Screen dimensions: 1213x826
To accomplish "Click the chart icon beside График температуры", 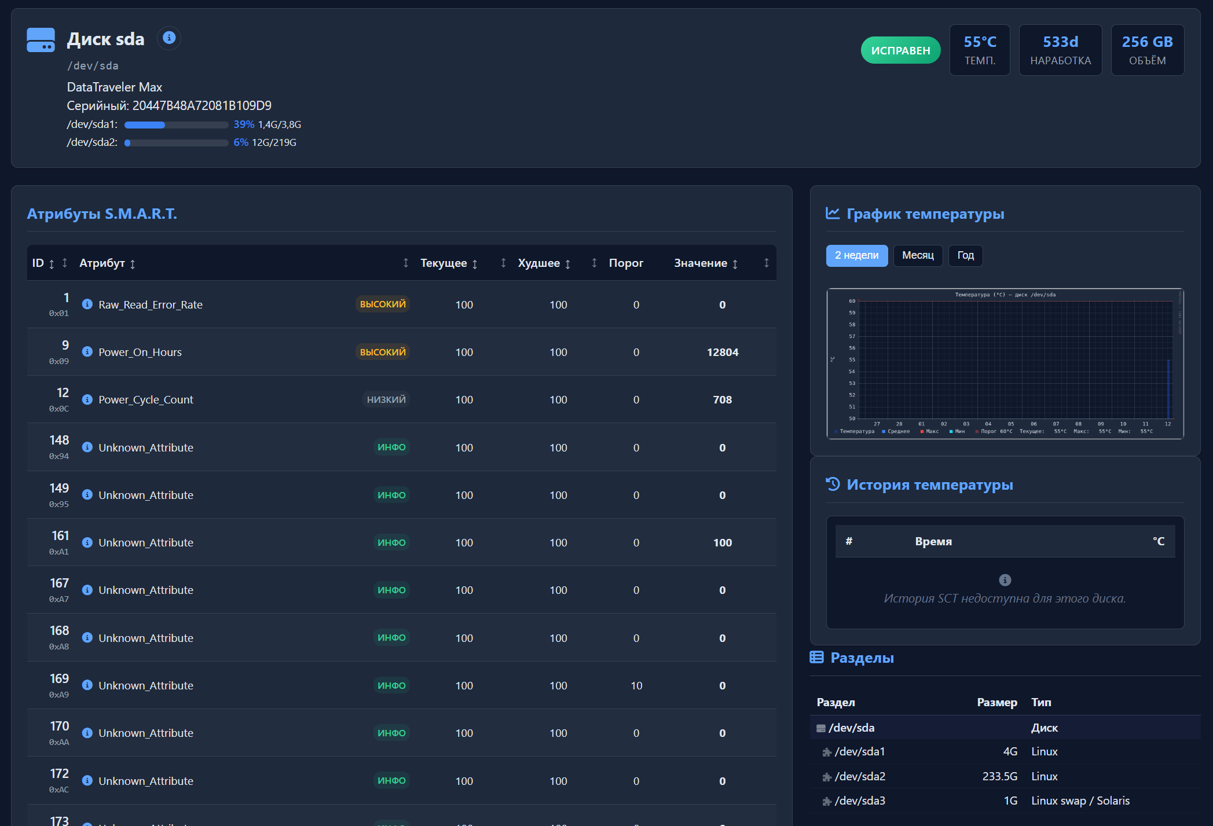I will pyautogui.click(x=833, y=214).
